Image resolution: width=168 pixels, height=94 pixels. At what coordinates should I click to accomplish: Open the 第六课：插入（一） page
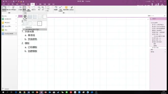(x=157, y=34)
